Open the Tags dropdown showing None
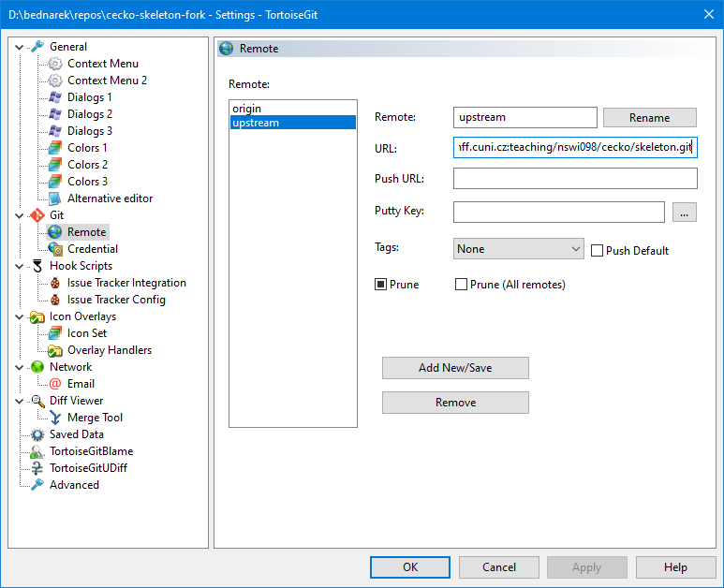The image size is (724, 588). [518, 249]
